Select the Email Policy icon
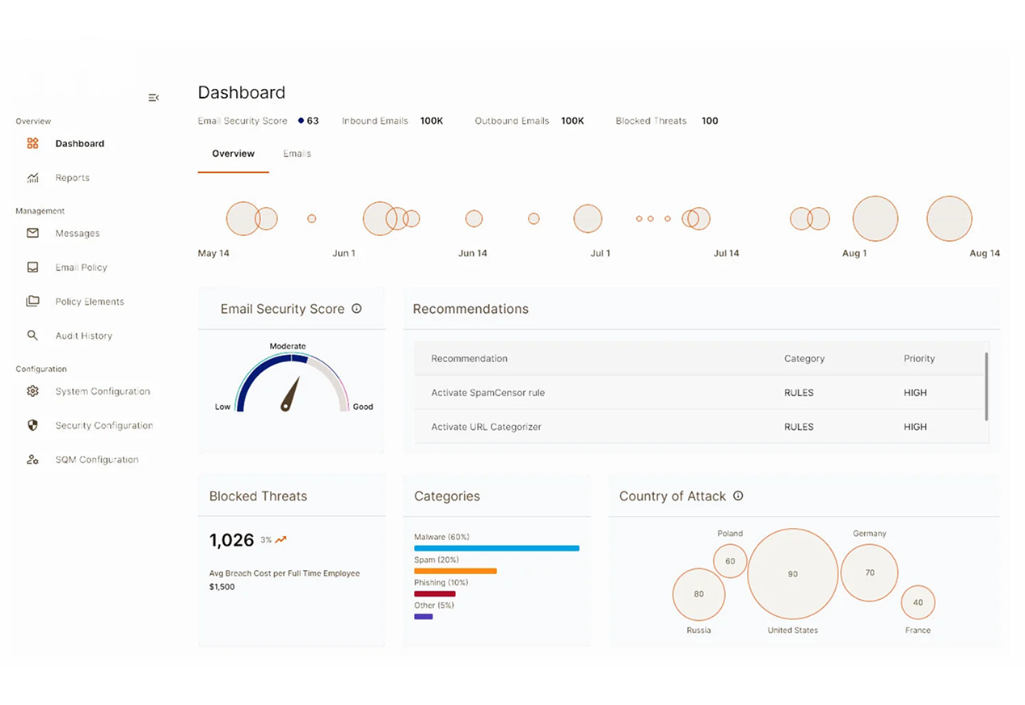The width and height of the screenshot is (1025, 705). pos(32,267)
